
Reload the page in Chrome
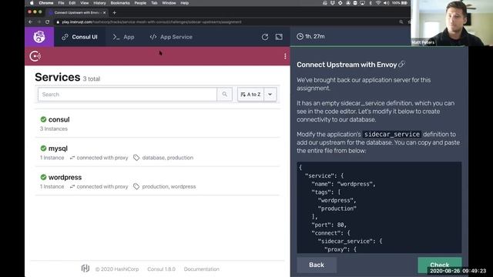tap(48, 22)
